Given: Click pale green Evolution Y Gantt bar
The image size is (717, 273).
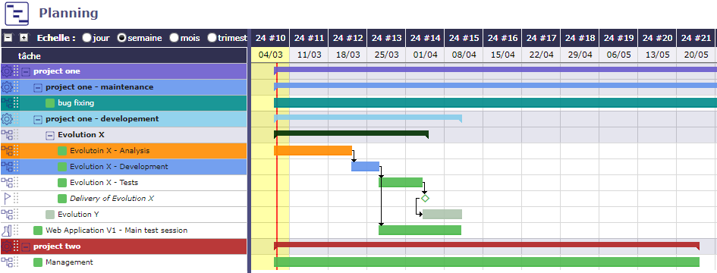Looking at the screenshot, I should [442, 215].
